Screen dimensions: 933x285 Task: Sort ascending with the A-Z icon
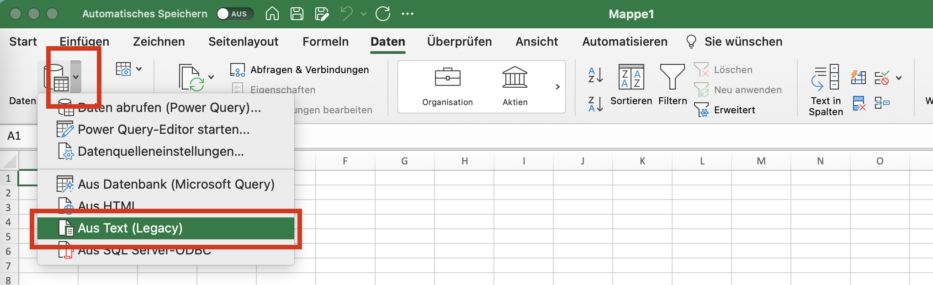pos(595,75)
